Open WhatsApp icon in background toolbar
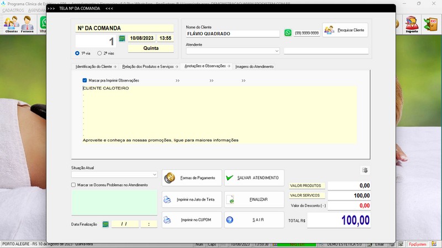This screenshot has height=248, width=442. tap(43, 24)
